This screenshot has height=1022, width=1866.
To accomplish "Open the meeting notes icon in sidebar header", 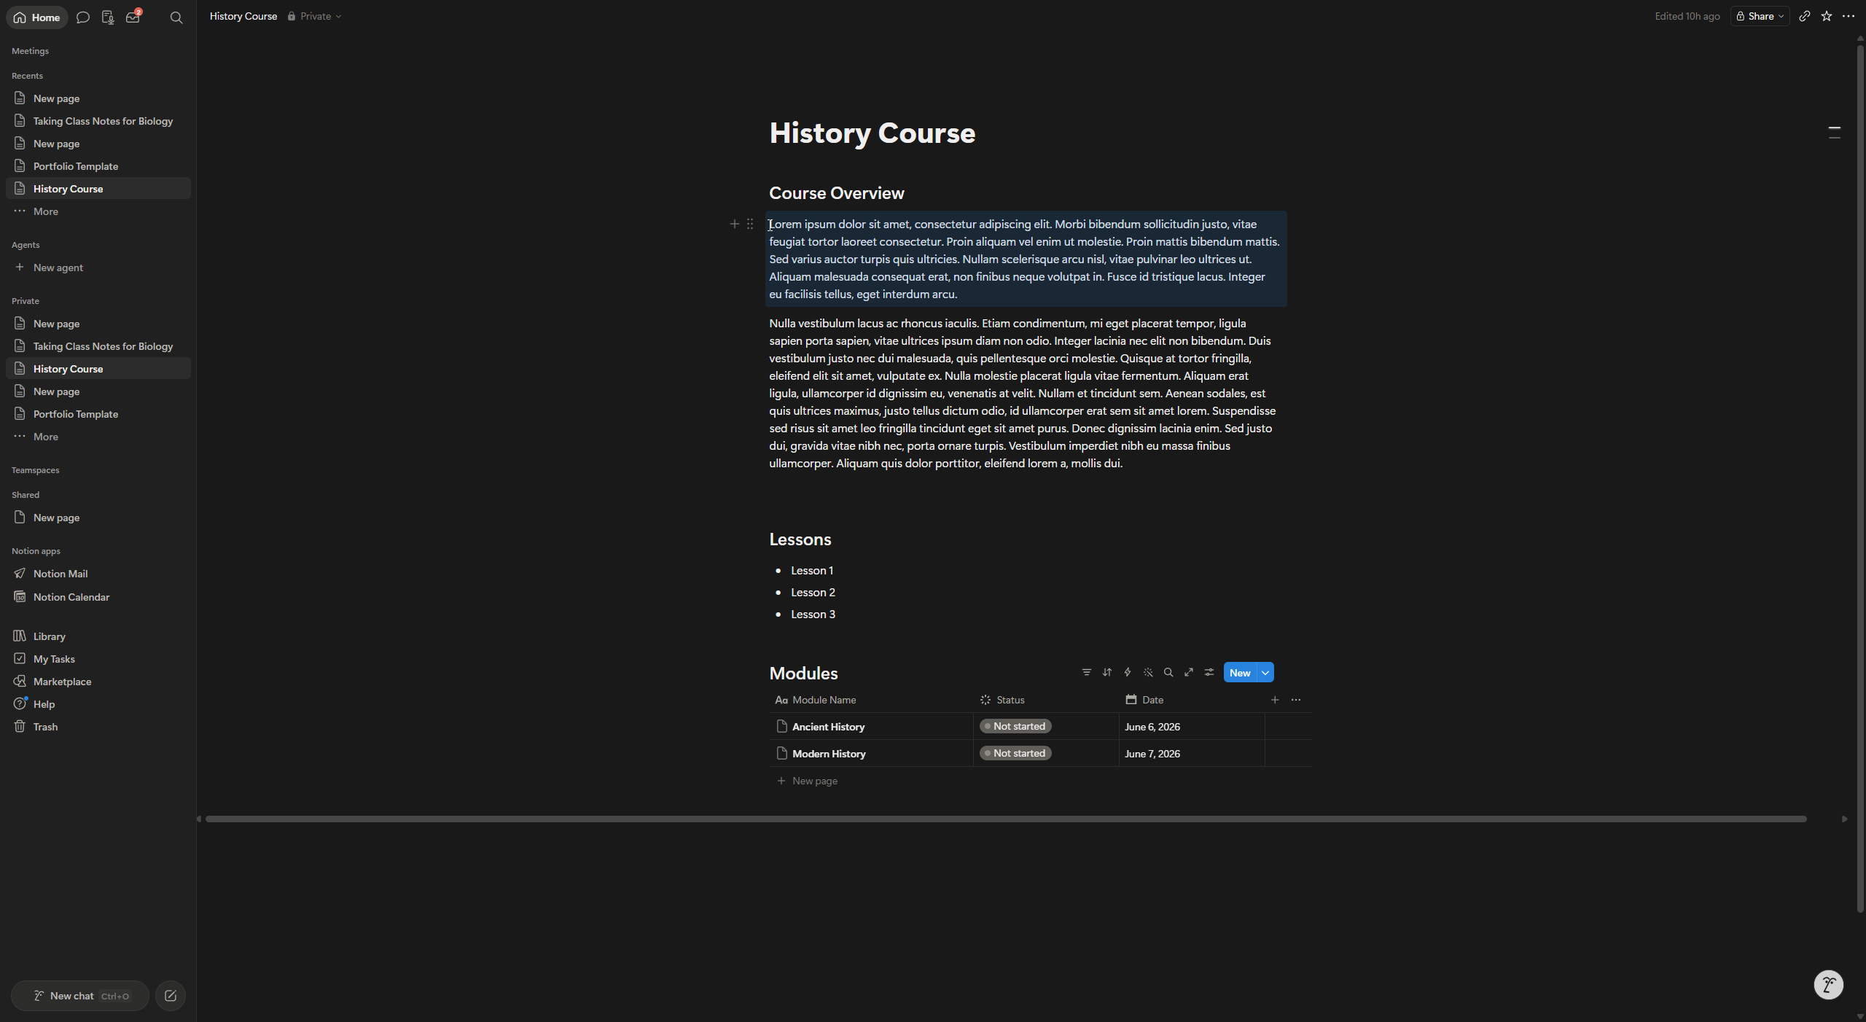I will pos(108,17).
